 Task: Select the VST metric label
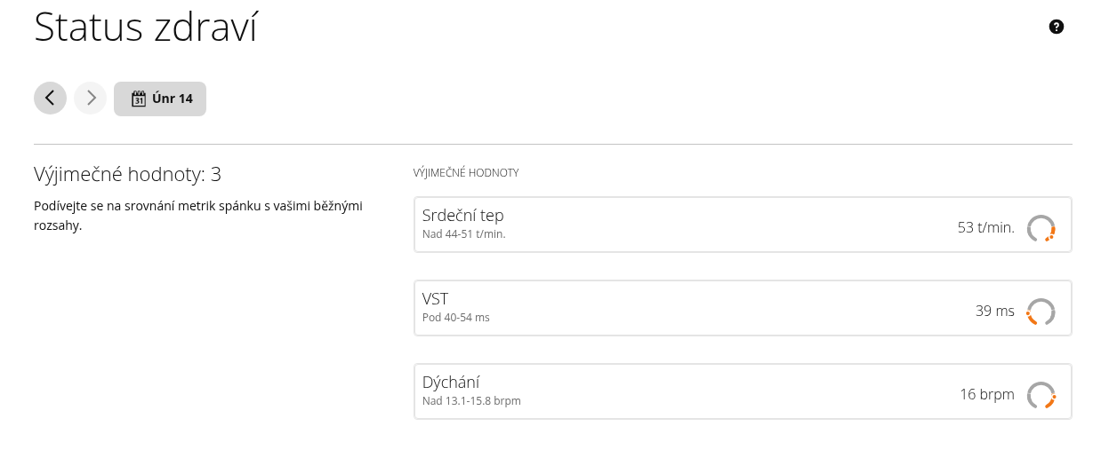(x=435, y=299)
